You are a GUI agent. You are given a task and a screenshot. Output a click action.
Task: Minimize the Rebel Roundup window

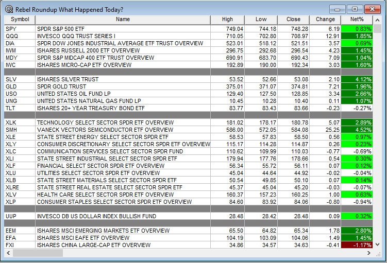coord(337,9)
